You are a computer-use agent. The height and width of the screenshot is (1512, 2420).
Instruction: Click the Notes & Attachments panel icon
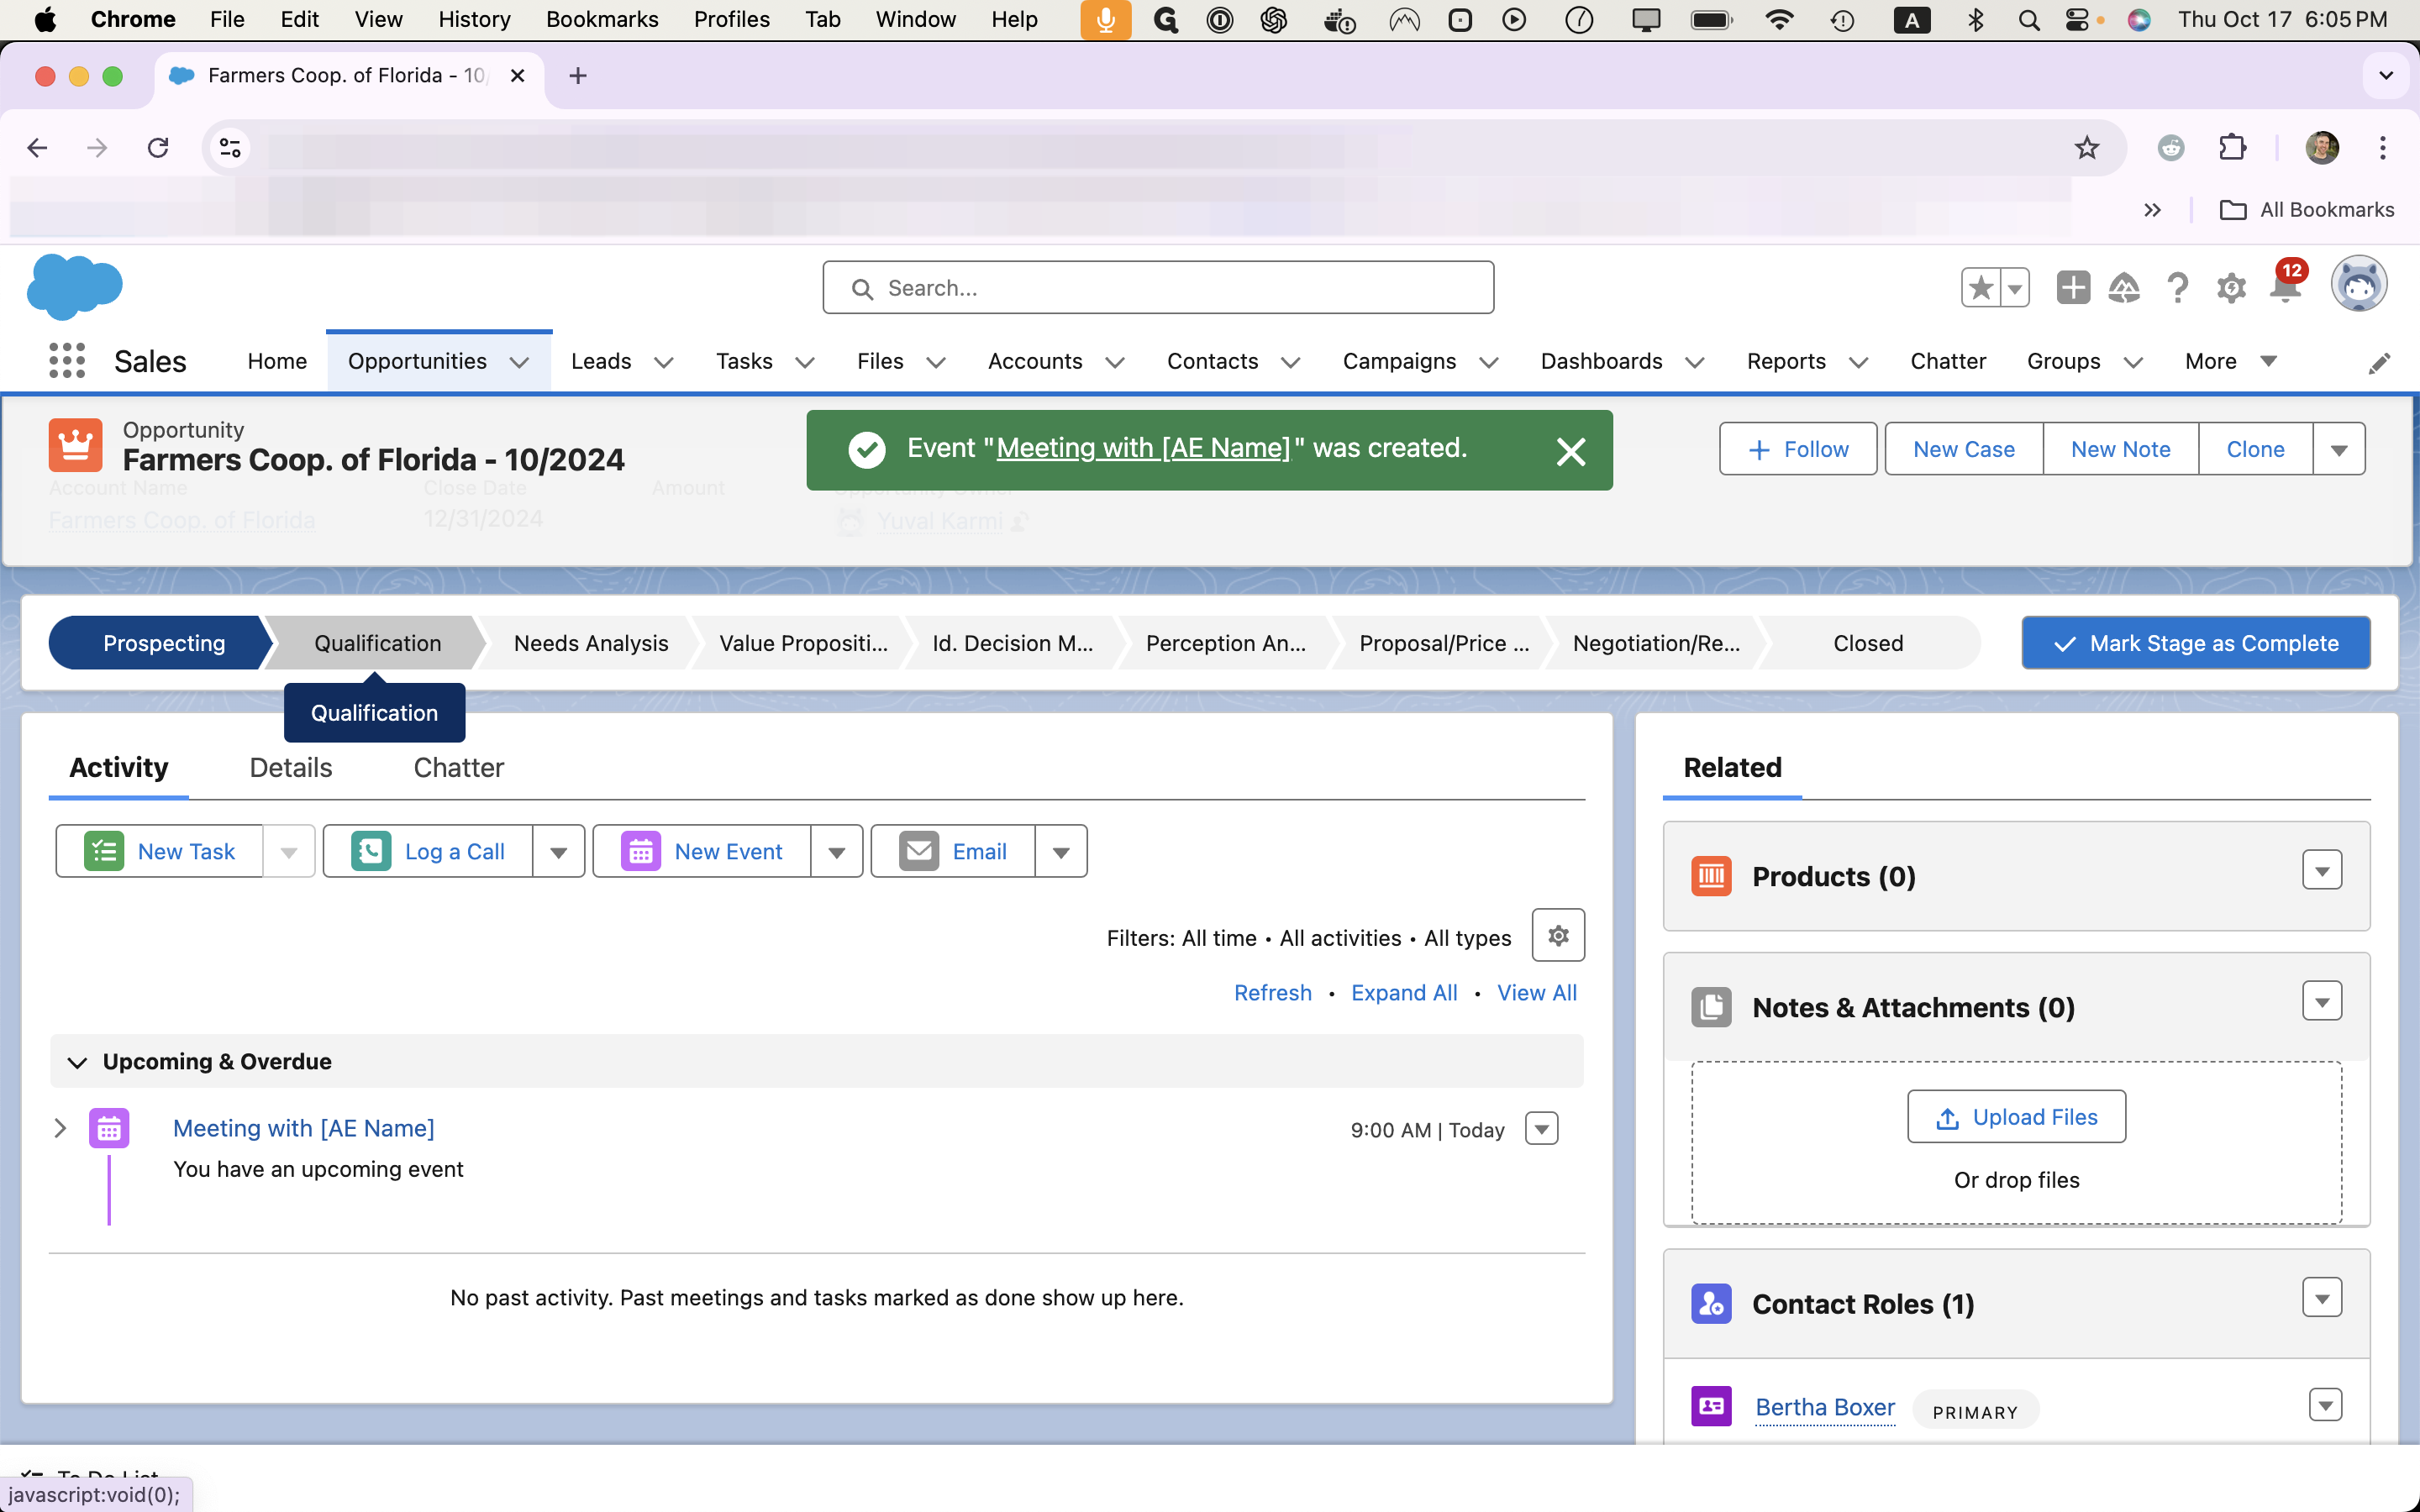(1711, 1007)
